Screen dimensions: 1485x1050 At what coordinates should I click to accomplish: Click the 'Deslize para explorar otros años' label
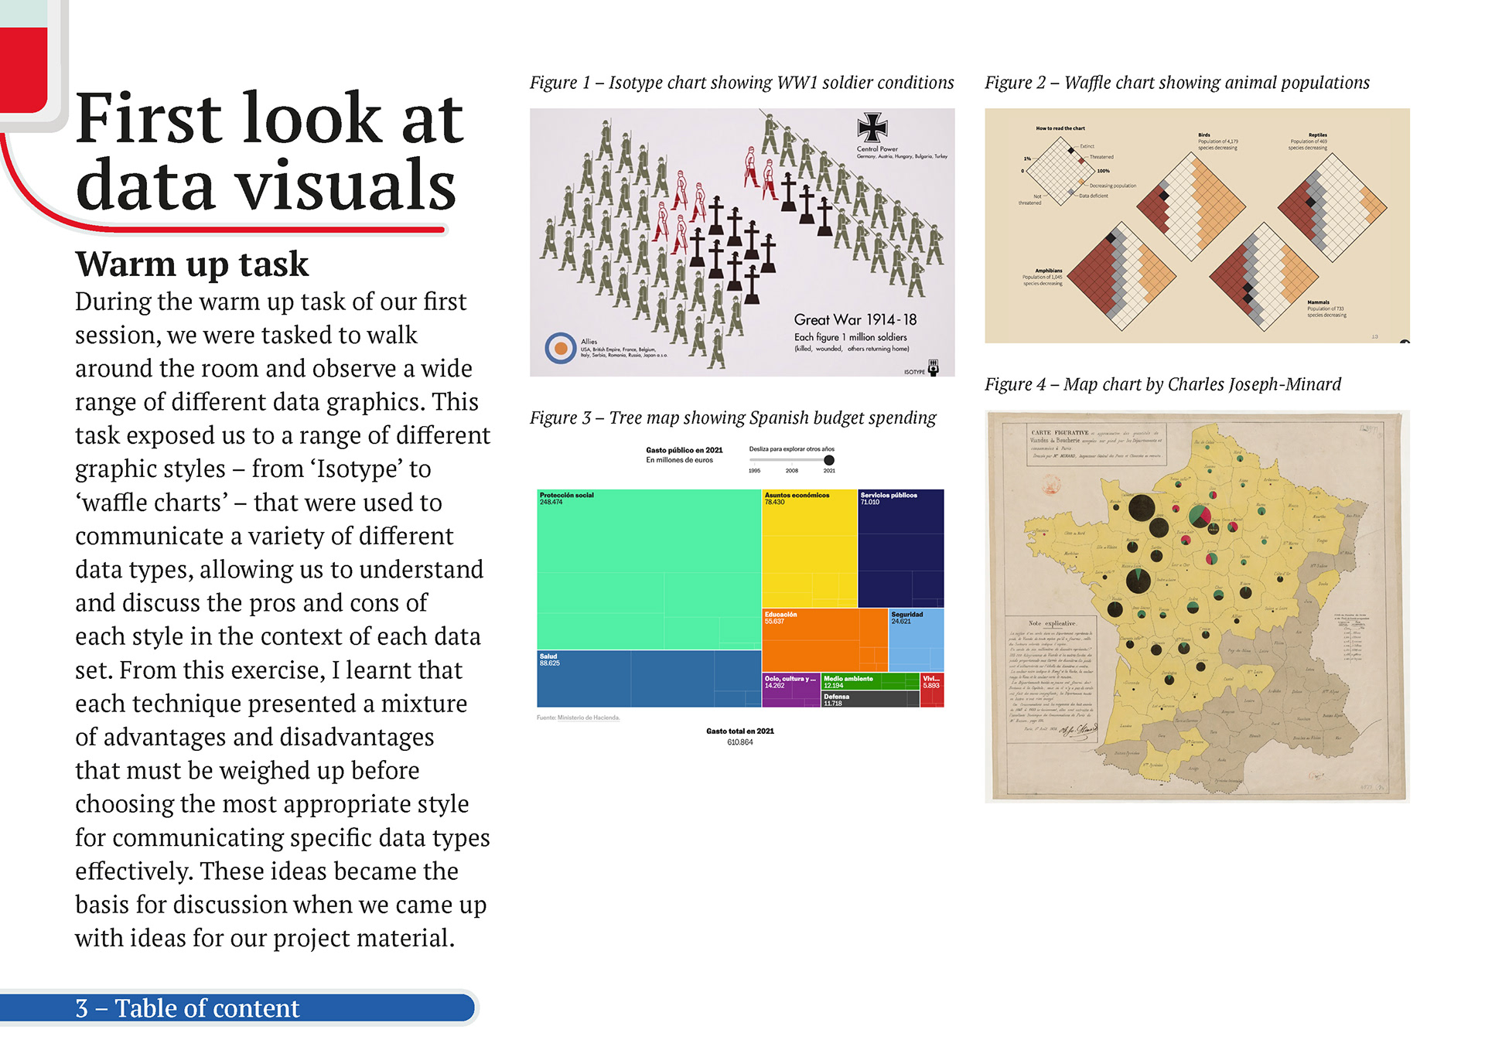792,449
